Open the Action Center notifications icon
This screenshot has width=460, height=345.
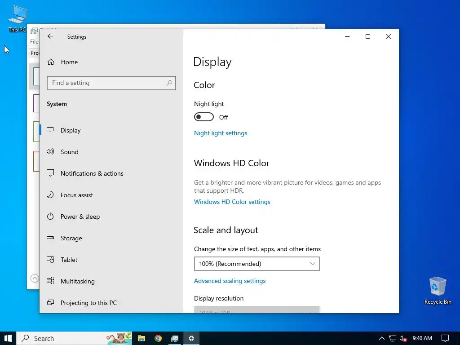[445, 338]
